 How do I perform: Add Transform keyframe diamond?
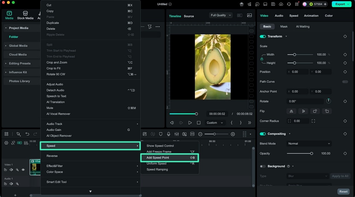pos(345,37)
